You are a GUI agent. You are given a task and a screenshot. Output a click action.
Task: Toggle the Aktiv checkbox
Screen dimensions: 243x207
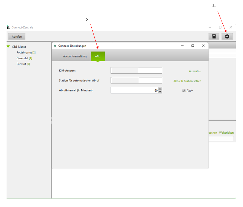(x=184, y=91)
